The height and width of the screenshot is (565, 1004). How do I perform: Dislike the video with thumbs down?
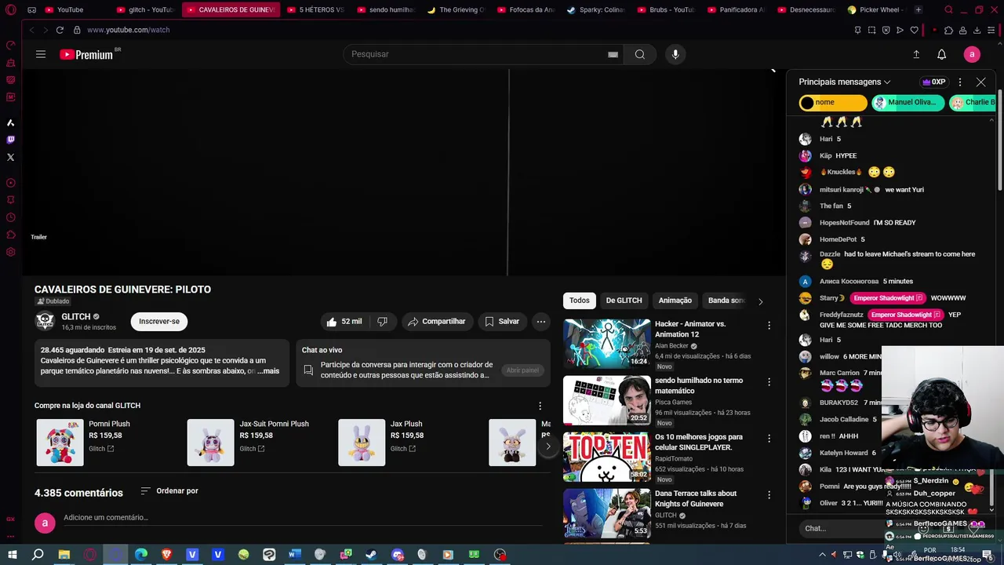pos(382,322)
